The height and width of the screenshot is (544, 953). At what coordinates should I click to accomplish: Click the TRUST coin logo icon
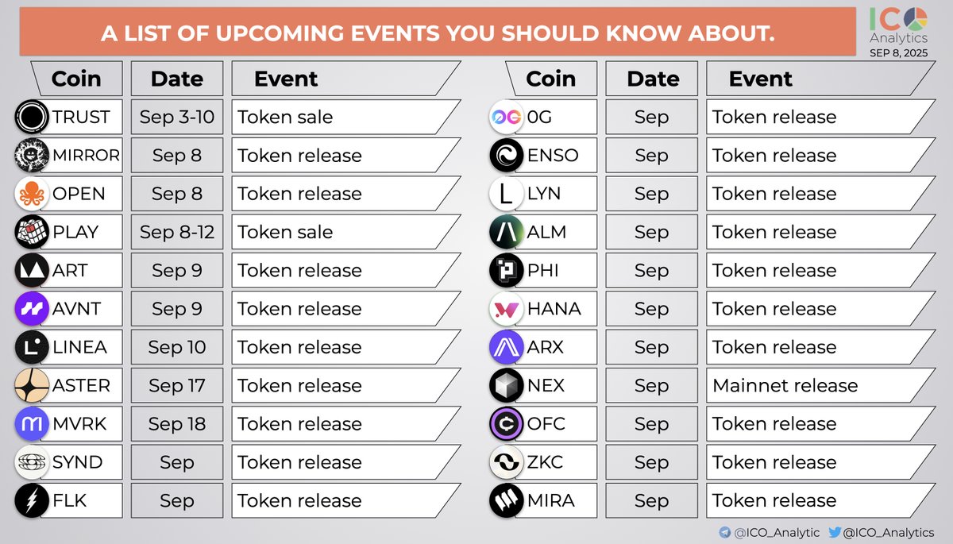(x=33, y=117)
